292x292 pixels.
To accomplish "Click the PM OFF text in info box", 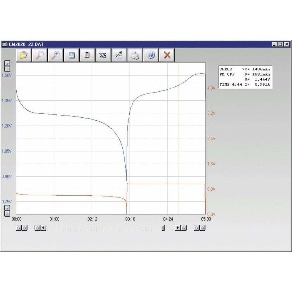I will point(227,74).
